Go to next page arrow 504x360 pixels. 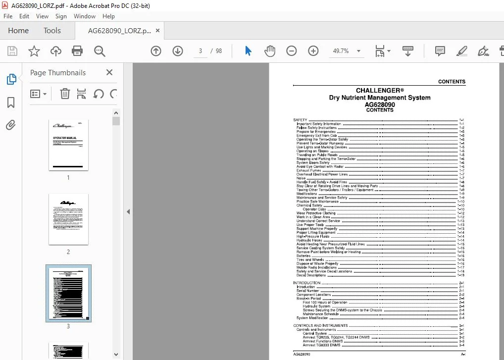(178, 51)
